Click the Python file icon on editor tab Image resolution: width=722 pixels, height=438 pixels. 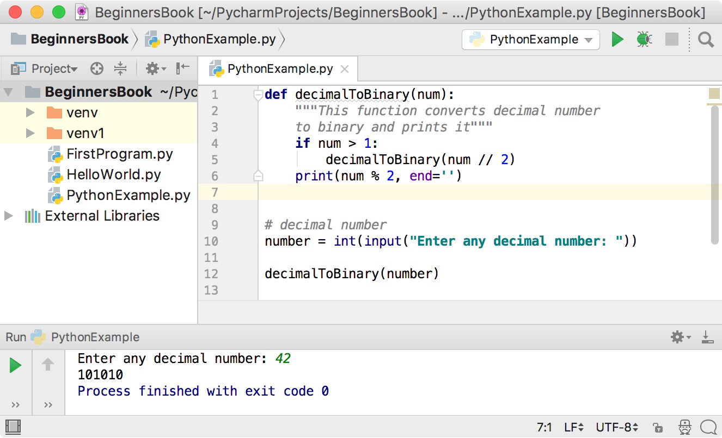pyautogui.click(x=216, y=69)
